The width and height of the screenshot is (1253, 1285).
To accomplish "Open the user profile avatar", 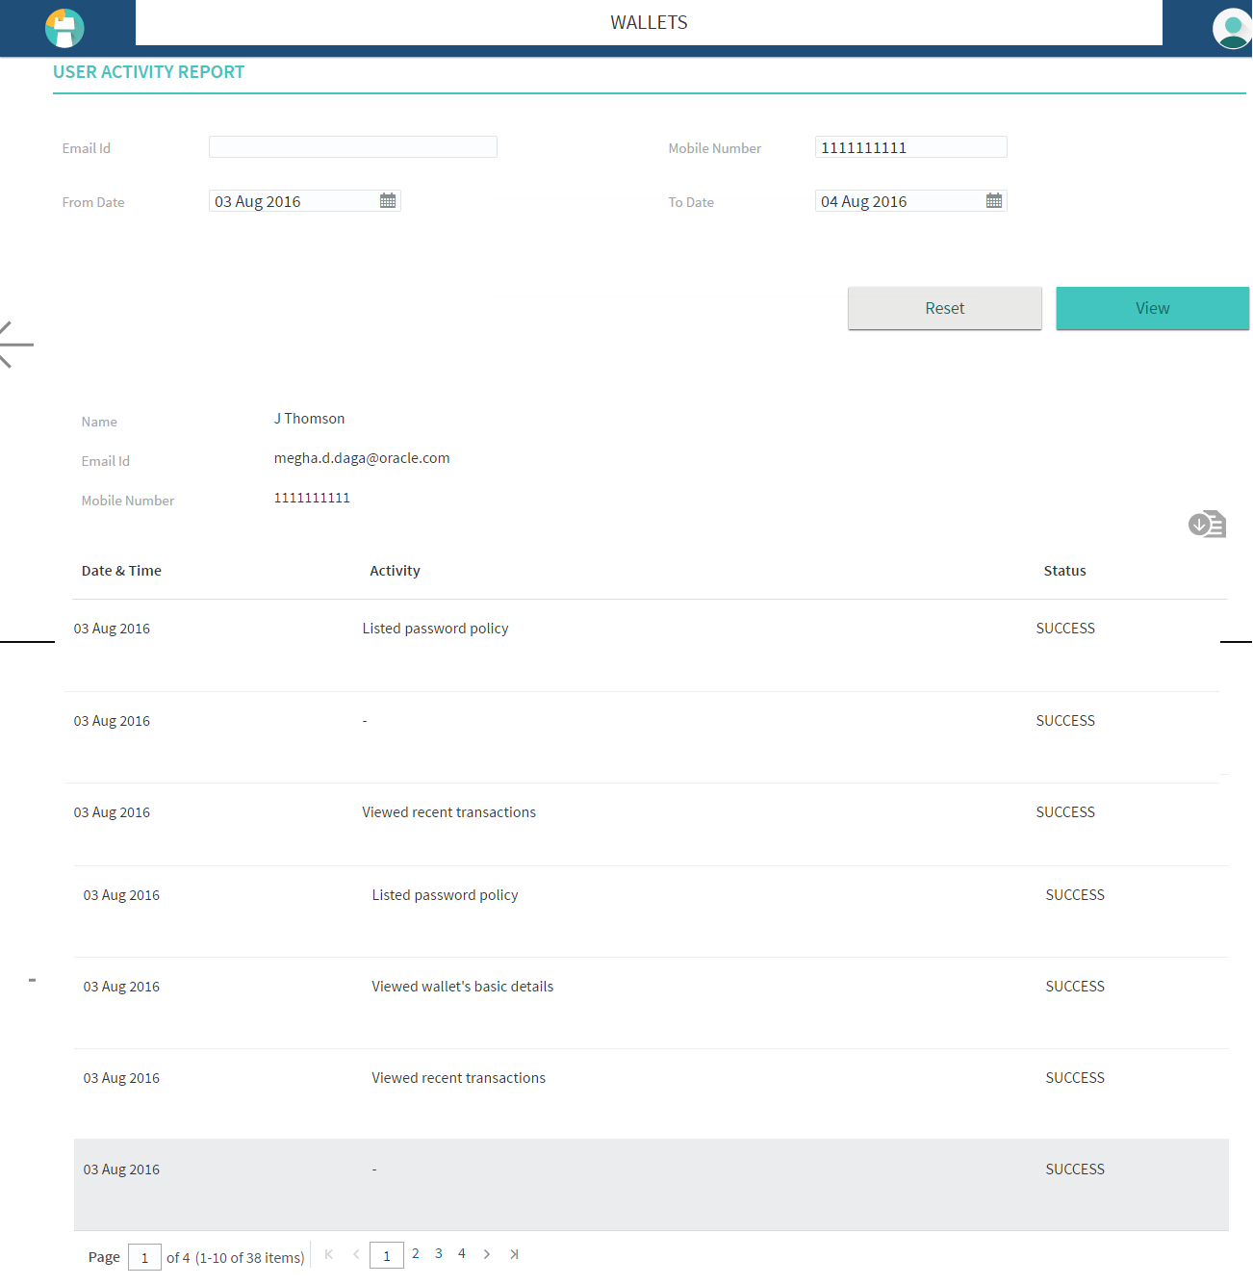I will click(x=1232, y=28).
